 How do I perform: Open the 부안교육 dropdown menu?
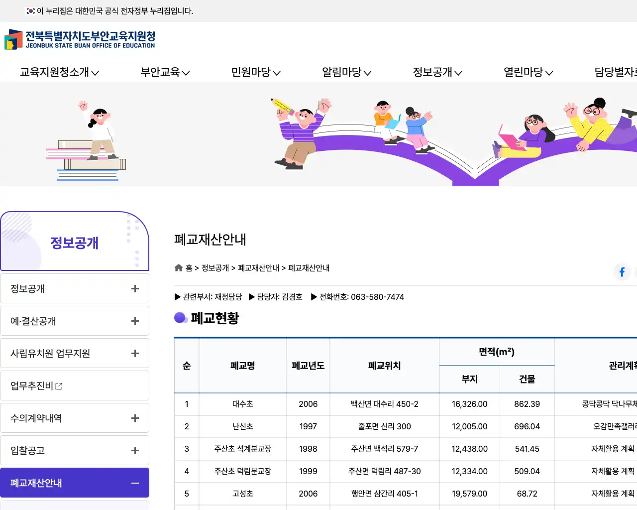[165, 72]
